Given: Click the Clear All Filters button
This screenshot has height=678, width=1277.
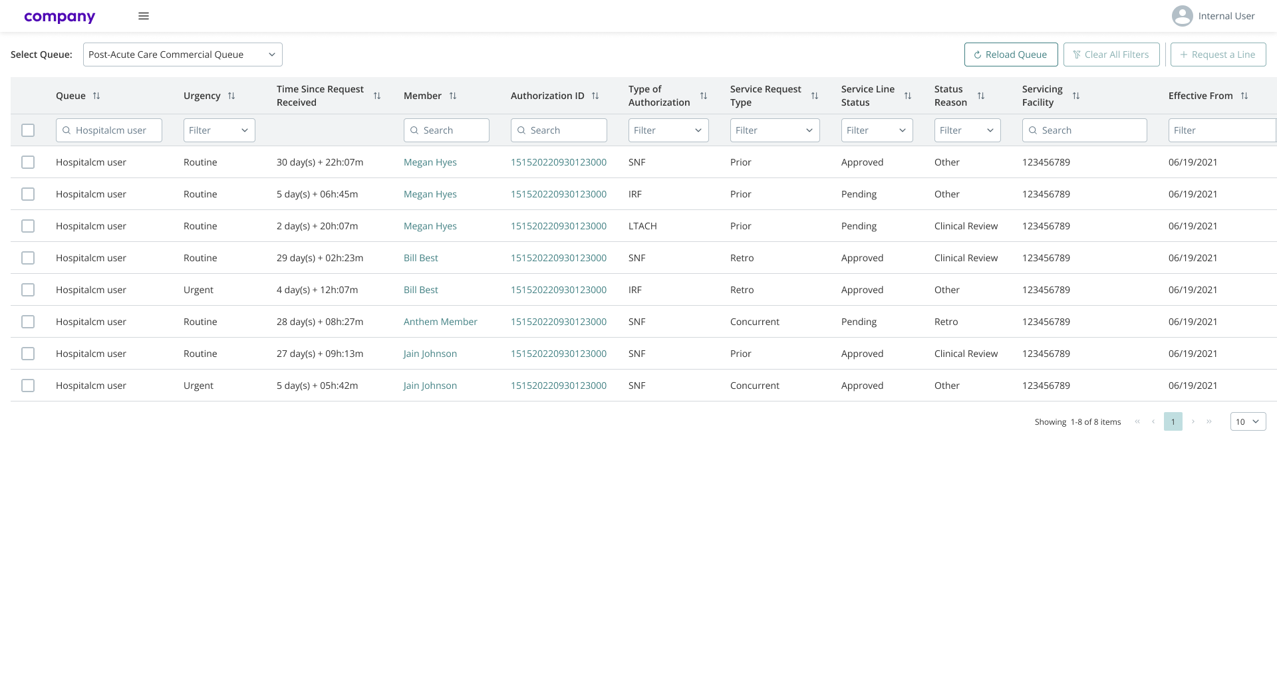Looking at the screenshot, I should (1111, 55).
